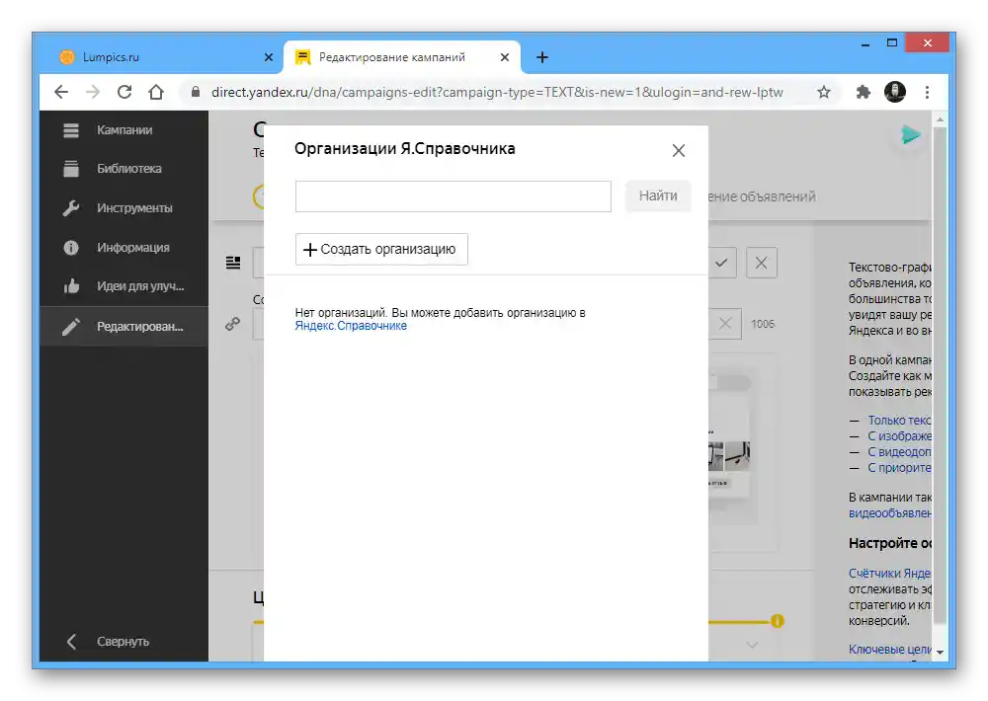Open the browser extensions puzzle icon

point(863,93)
